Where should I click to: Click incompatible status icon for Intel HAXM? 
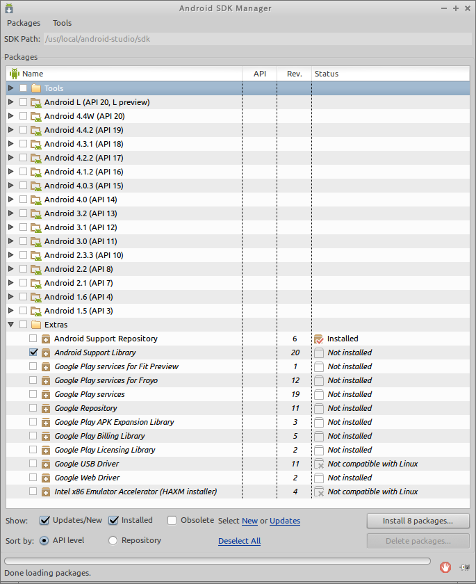pos(319,492)
